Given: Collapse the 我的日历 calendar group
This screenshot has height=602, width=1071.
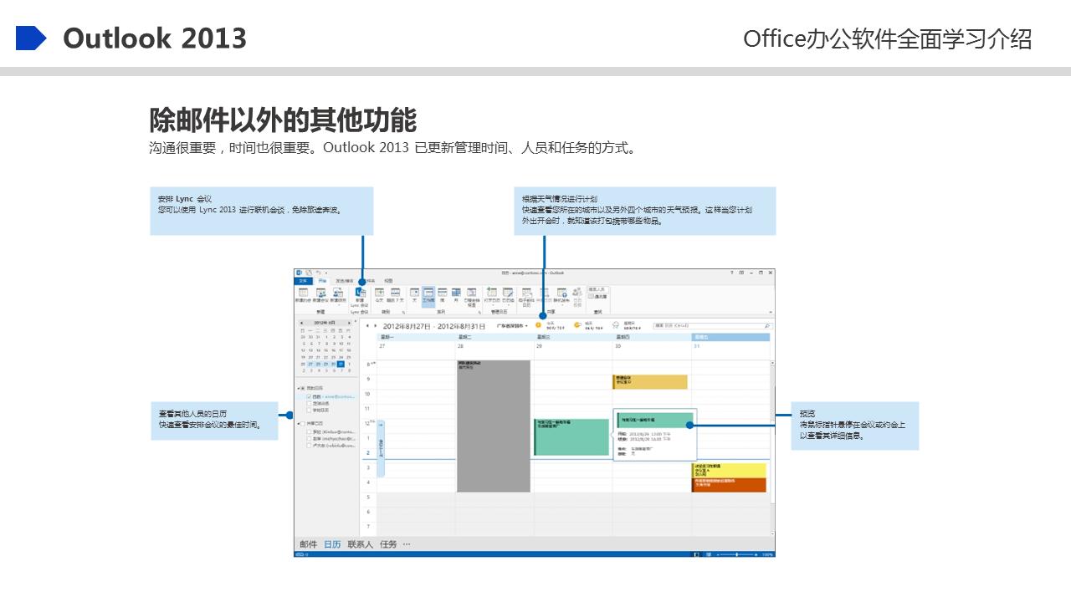Looking at the screenshot, I should click(x=300, y=387).
